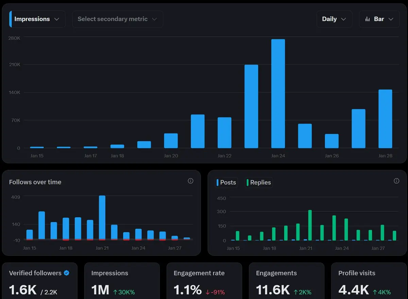The width and height of the screenshot is (408, 299).
Task: Open the Bar chart type dropdown
Action: tap(379, 19)
